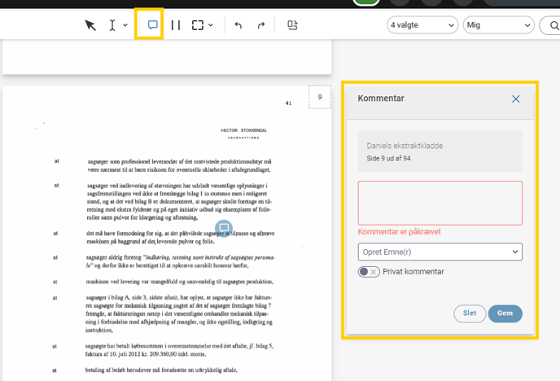Save comment with Gem button
Image resolution: width=560 pixels, height=381 pixels.
pos(505,313)
